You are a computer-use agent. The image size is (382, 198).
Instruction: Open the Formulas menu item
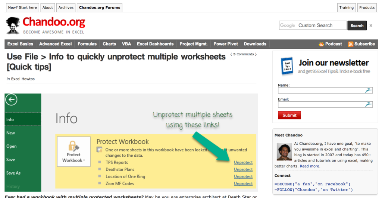click(x=87, y=44)
